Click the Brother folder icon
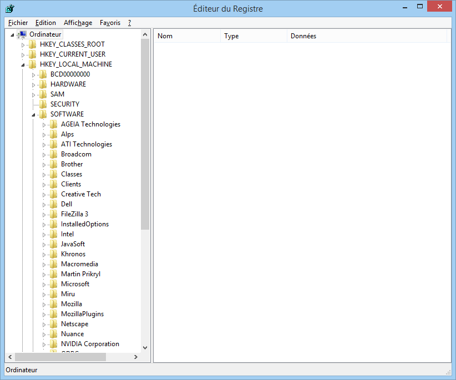 (53, 164)
